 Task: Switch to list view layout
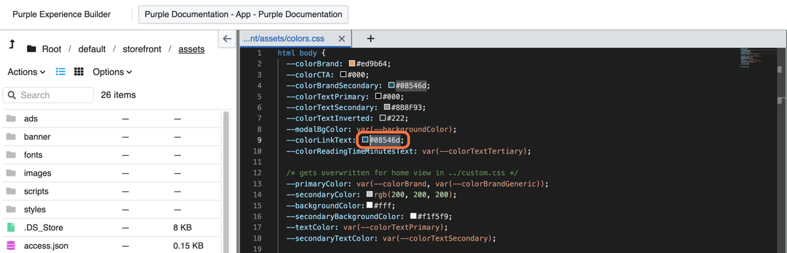click(61, 72)
